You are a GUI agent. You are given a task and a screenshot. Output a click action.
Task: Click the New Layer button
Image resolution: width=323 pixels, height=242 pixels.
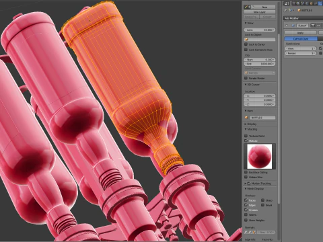point(260,12)
